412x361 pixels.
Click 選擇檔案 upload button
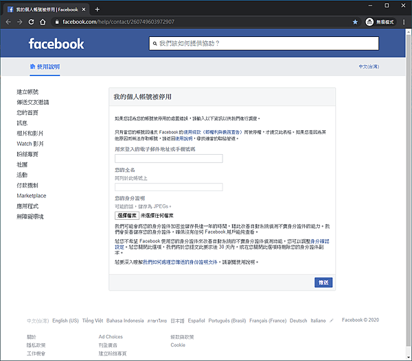tap(127, 216)
